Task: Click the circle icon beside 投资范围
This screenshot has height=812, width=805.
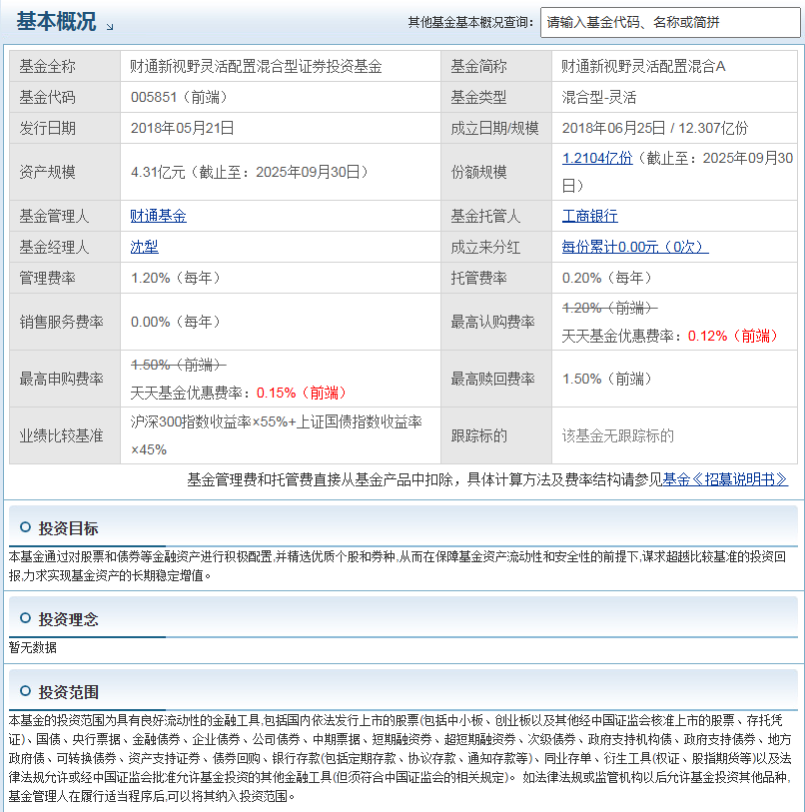Action: [25, 691]
